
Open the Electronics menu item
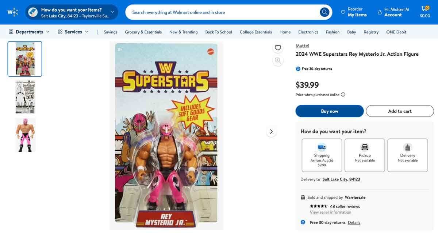308,32
